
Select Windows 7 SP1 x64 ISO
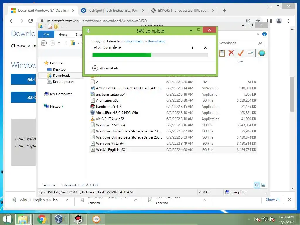[x=173, y=125]
